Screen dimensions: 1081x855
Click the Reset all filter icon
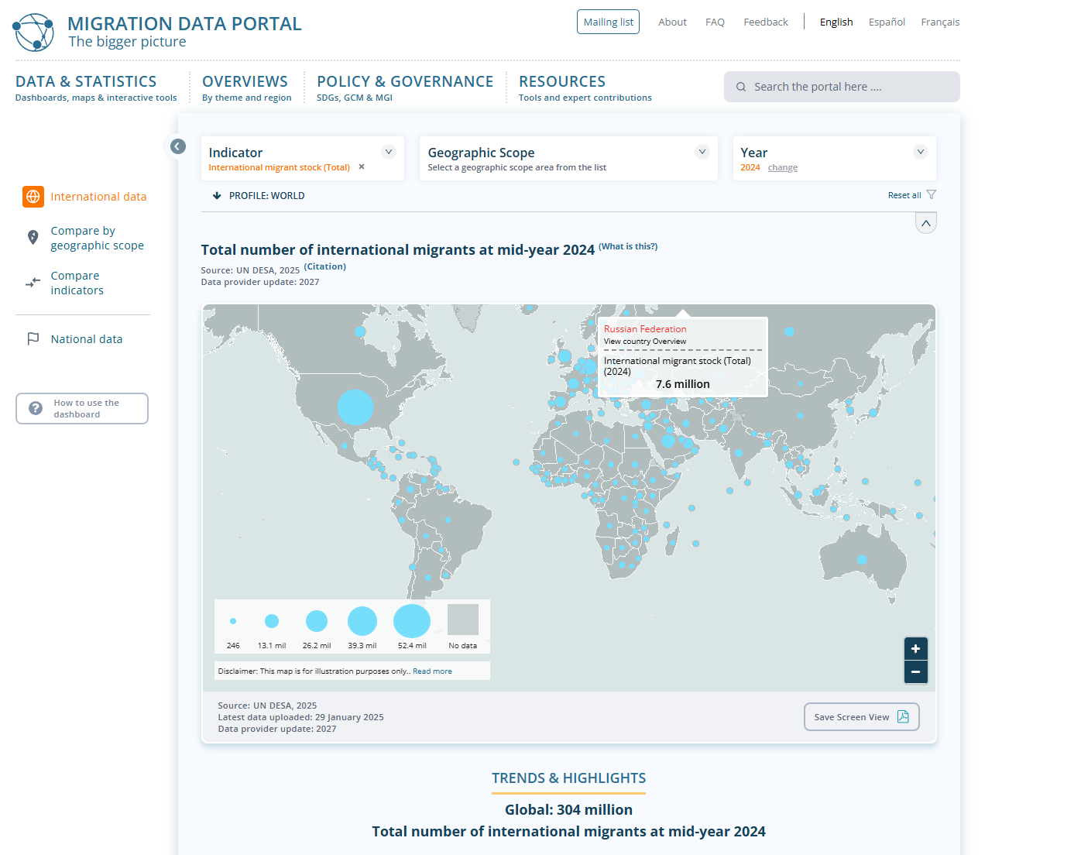(932, 195)
